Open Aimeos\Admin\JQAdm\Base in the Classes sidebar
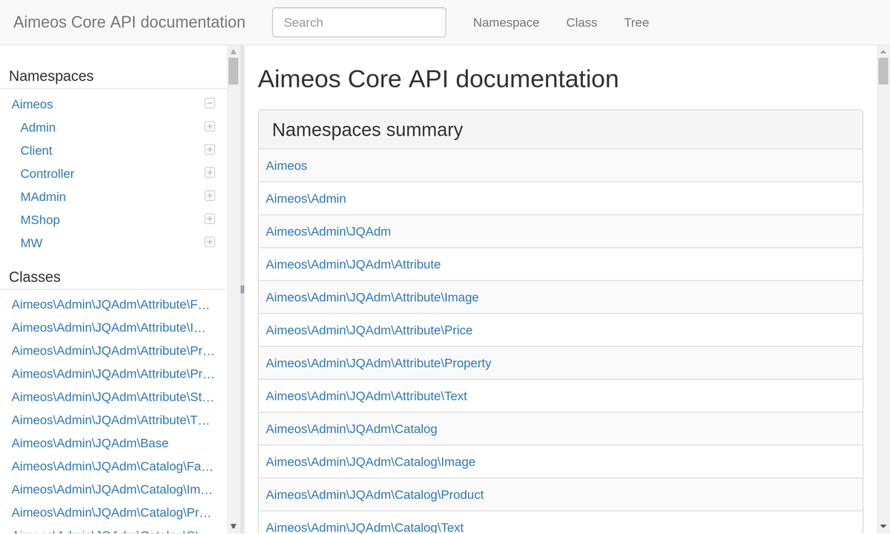890x534 pixels. pyautogui.click(x=89, y=443)
